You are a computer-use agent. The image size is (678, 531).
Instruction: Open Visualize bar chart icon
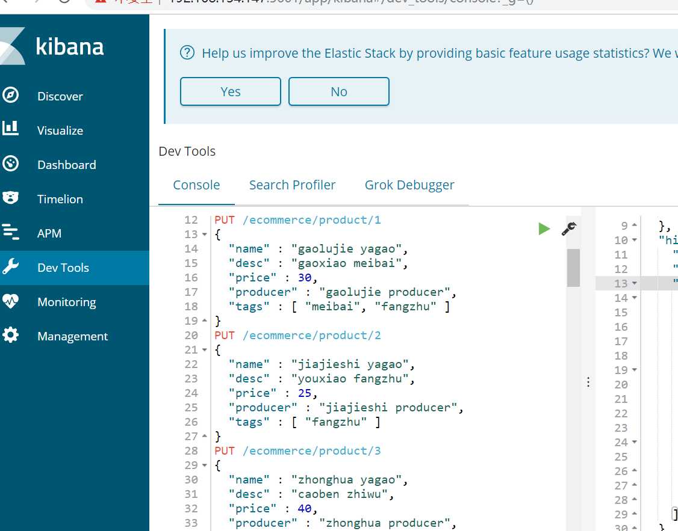(x=10, y=129)
